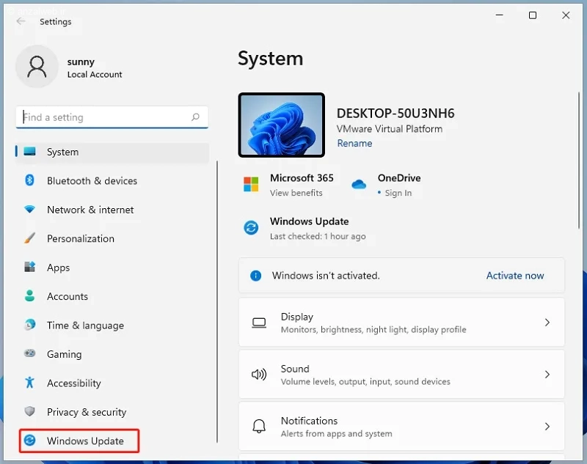Click 'Windows isn't activated.' message text
Viewport: 587px width, 464px height.
[x=326, y=276]
